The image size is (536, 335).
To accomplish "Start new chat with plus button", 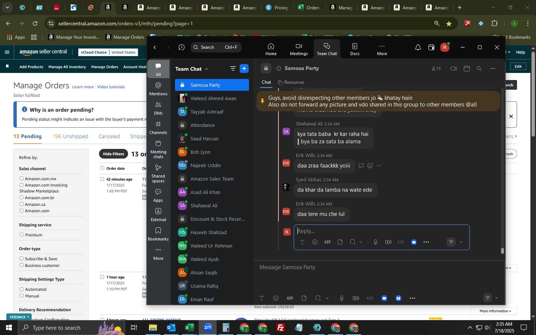I will point(244,68).
